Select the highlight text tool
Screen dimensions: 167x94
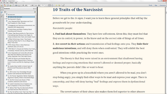click(59, 5)
